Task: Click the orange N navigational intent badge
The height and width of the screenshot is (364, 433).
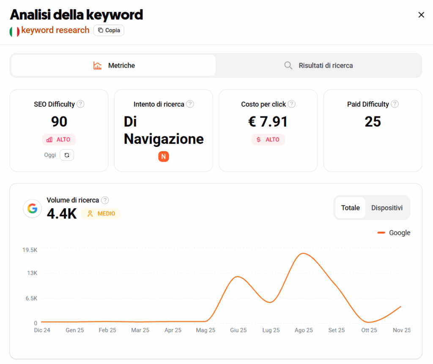Action: 163,156
